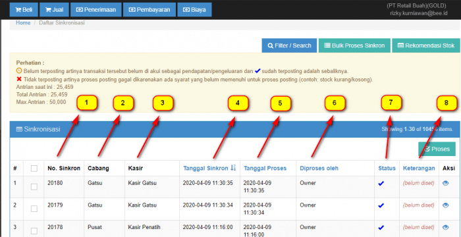
Task: Click '2020-04-09 11:16:00' sync date cell
Action: (x=208, y=227)
